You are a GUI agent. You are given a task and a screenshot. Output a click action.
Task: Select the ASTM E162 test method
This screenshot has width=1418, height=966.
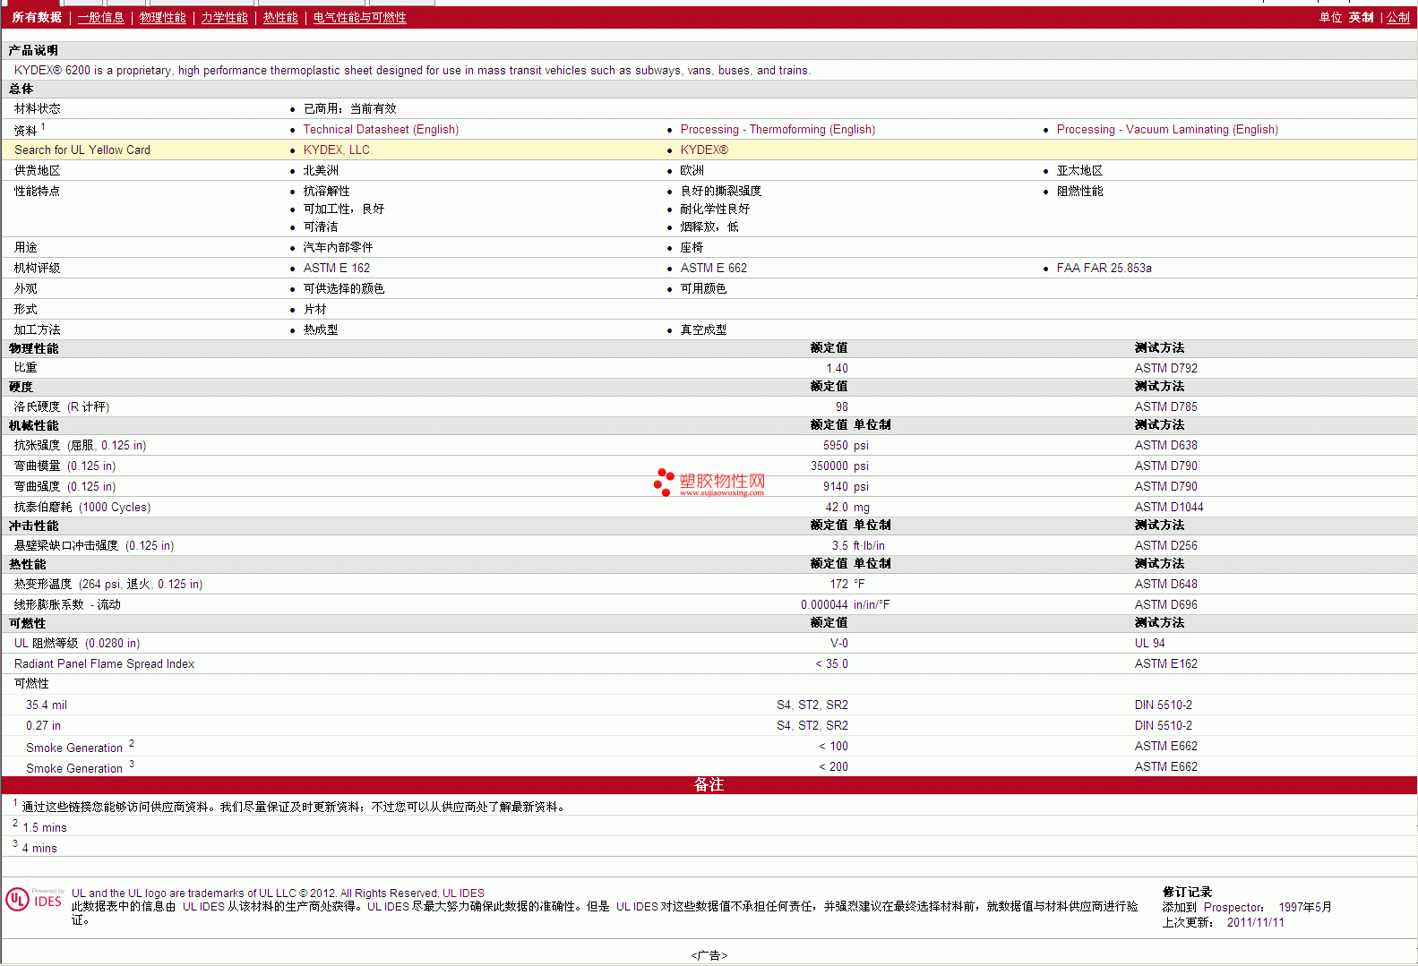coord(1165,663)
